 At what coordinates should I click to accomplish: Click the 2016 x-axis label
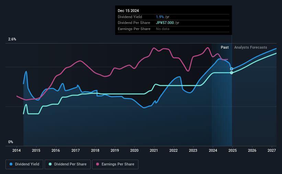[x=56, y=150]
